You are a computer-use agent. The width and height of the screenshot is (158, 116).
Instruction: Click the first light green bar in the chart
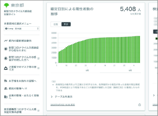pos(58,58)
